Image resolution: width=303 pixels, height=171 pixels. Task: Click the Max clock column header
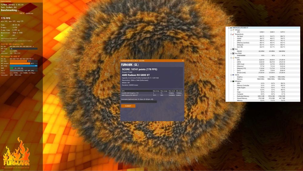point(171,91)
